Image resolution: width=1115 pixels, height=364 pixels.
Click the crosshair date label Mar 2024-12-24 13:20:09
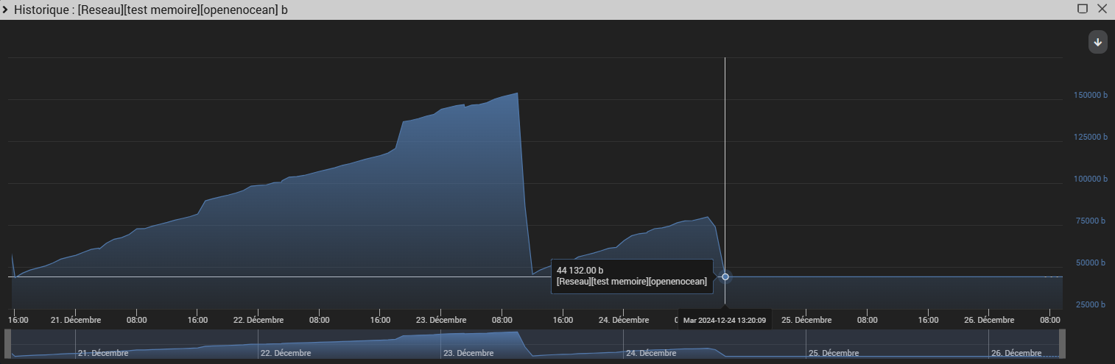tap(725, 320)
